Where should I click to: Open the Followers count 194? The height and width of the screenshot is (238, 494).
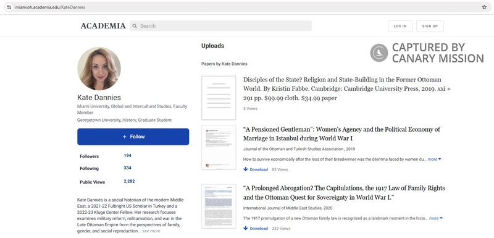[x=127, y=155]
